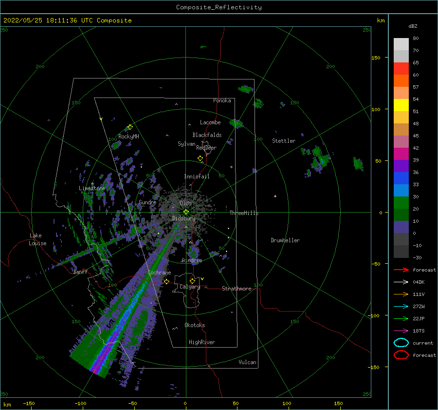The image size is (438, 410).
Task: Click the yellow diamond marker near RockyMH
Action: (x=130, y=127)
